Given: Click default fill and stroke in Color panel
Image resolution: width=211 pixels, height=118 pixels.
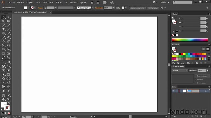Looking at the screenshot, I should click(173, 17).
